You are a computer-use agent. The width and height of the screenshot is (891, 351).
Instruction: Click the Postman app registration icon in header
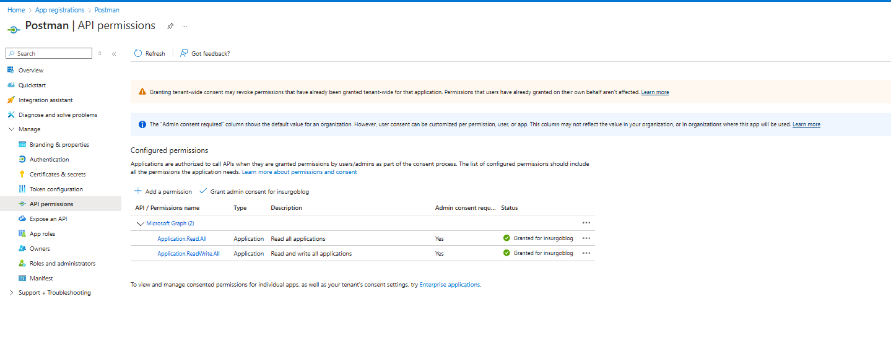(14, 28)
